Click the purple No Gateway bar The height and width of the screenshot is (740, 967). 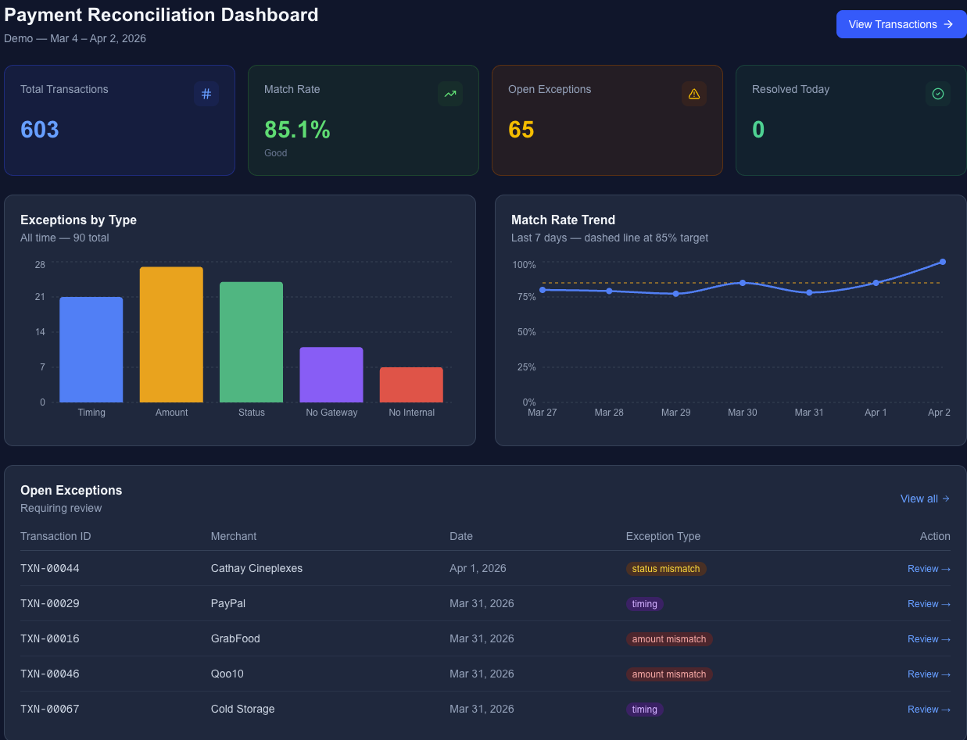[331, 375]
